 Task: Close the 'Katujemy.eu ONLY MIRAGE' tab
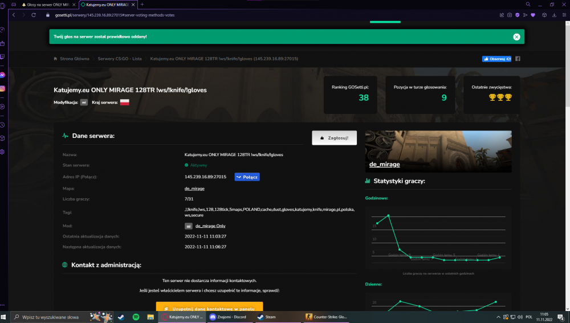133,5
